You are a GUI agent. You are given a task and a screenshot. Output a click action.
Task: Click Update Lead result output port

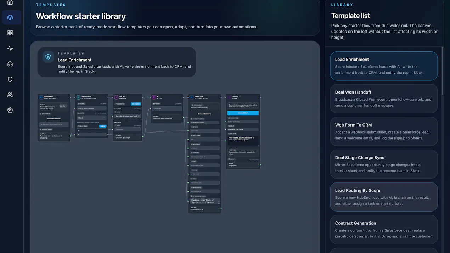pos(221,209)
